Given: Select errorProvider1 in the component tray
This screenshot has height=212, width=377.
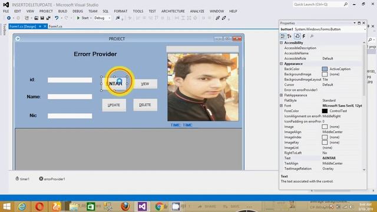Looking at the screenshot, I should tap(52, 179).
